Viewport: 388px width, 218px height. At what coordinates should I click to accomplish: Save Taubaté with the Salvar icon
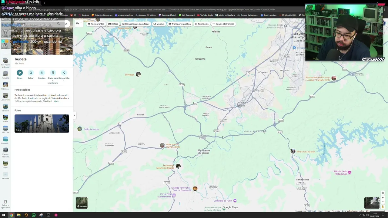[x=31, y=73]
